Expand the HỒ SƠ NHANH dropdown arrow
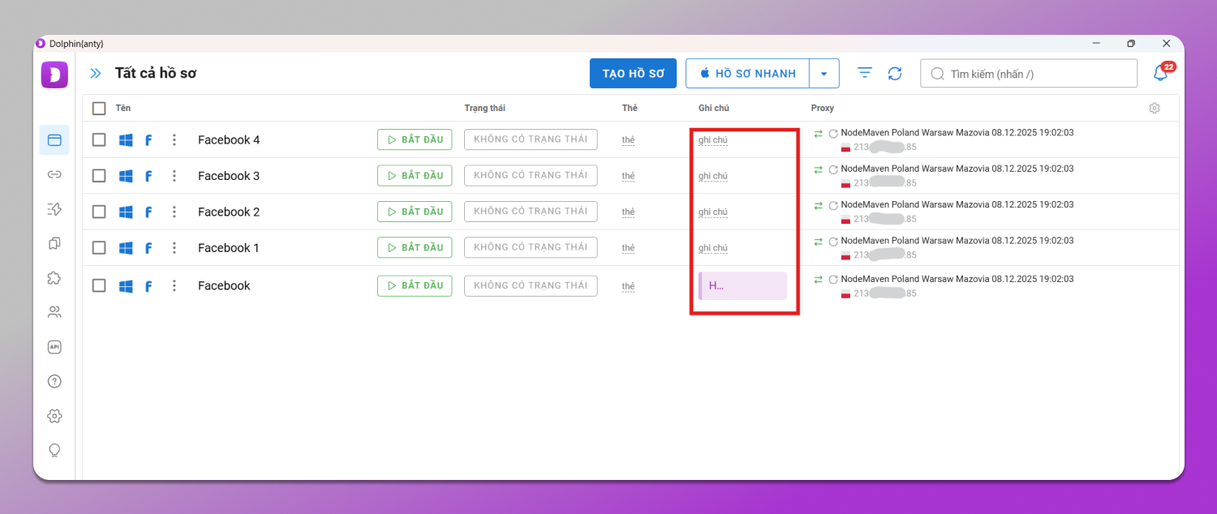This screenshot has width=1217, height=514. 824,74
